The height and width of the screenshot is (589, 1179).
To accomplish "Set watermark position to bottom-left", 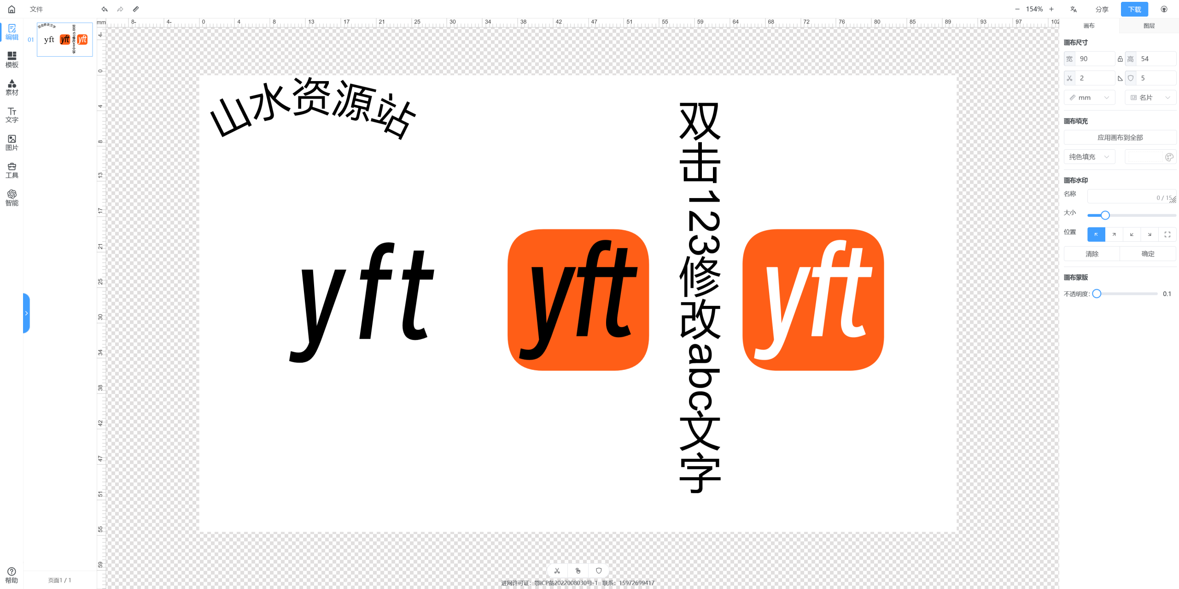I will tap(1132, 234).
